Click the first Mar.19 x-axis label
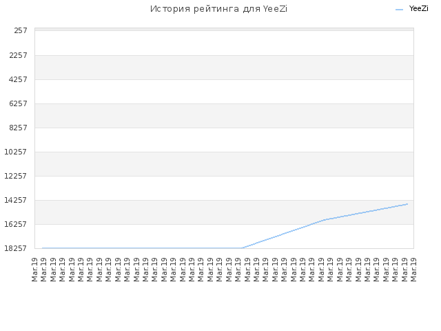 (34, 270)
